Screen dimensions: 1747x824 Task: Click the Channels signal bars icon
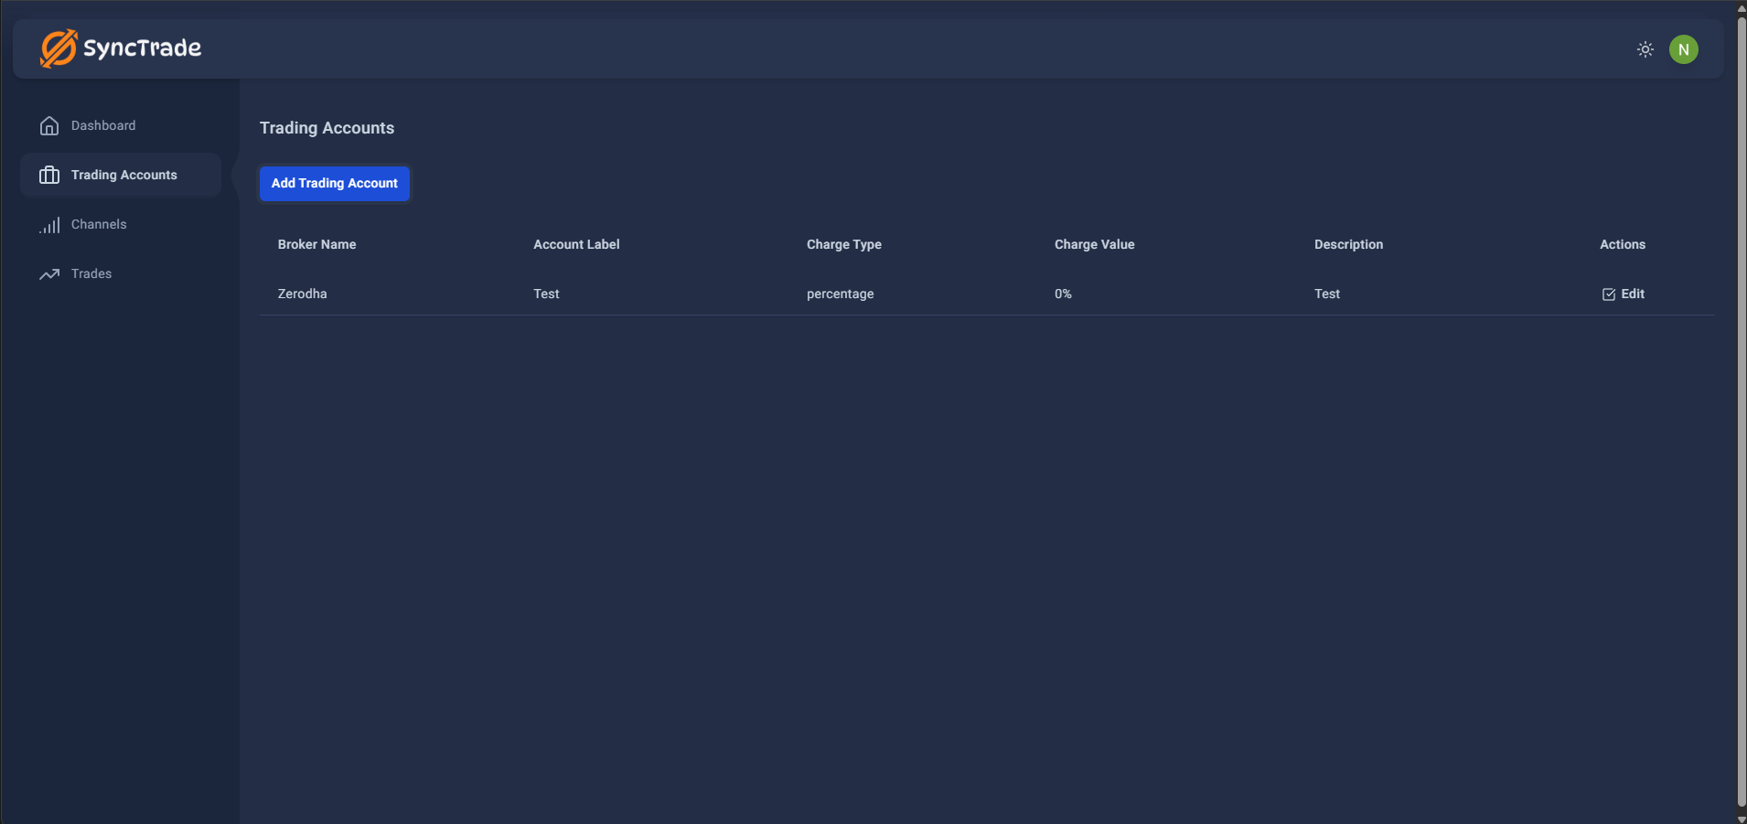49,225
